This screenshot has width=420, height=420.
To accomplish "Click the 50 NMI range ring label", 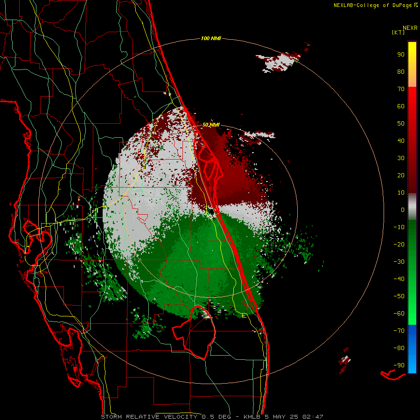I will point(211,125).
